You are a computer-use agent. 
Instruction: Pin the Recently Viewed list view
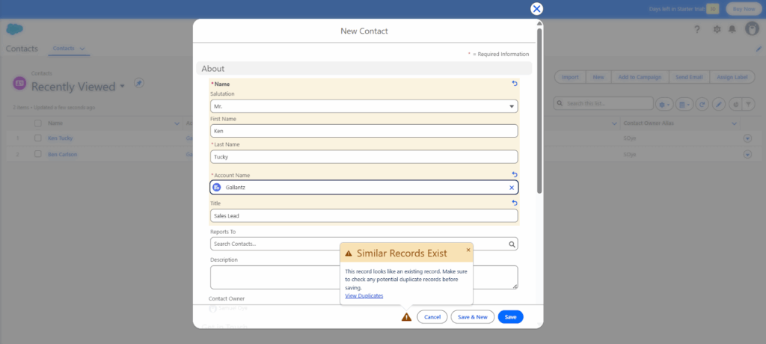139,83
